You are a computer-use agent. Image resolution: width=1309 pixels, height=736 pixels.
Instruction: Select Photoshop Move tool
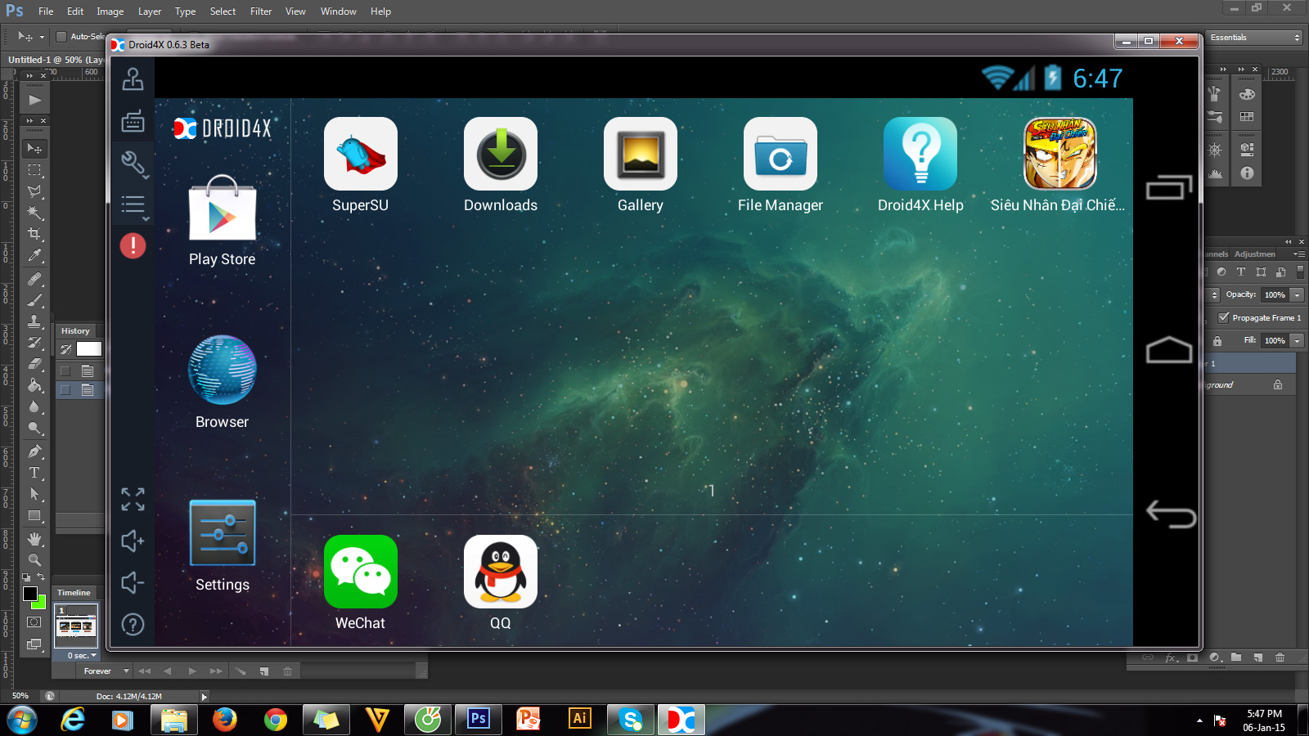click(34, 149)
